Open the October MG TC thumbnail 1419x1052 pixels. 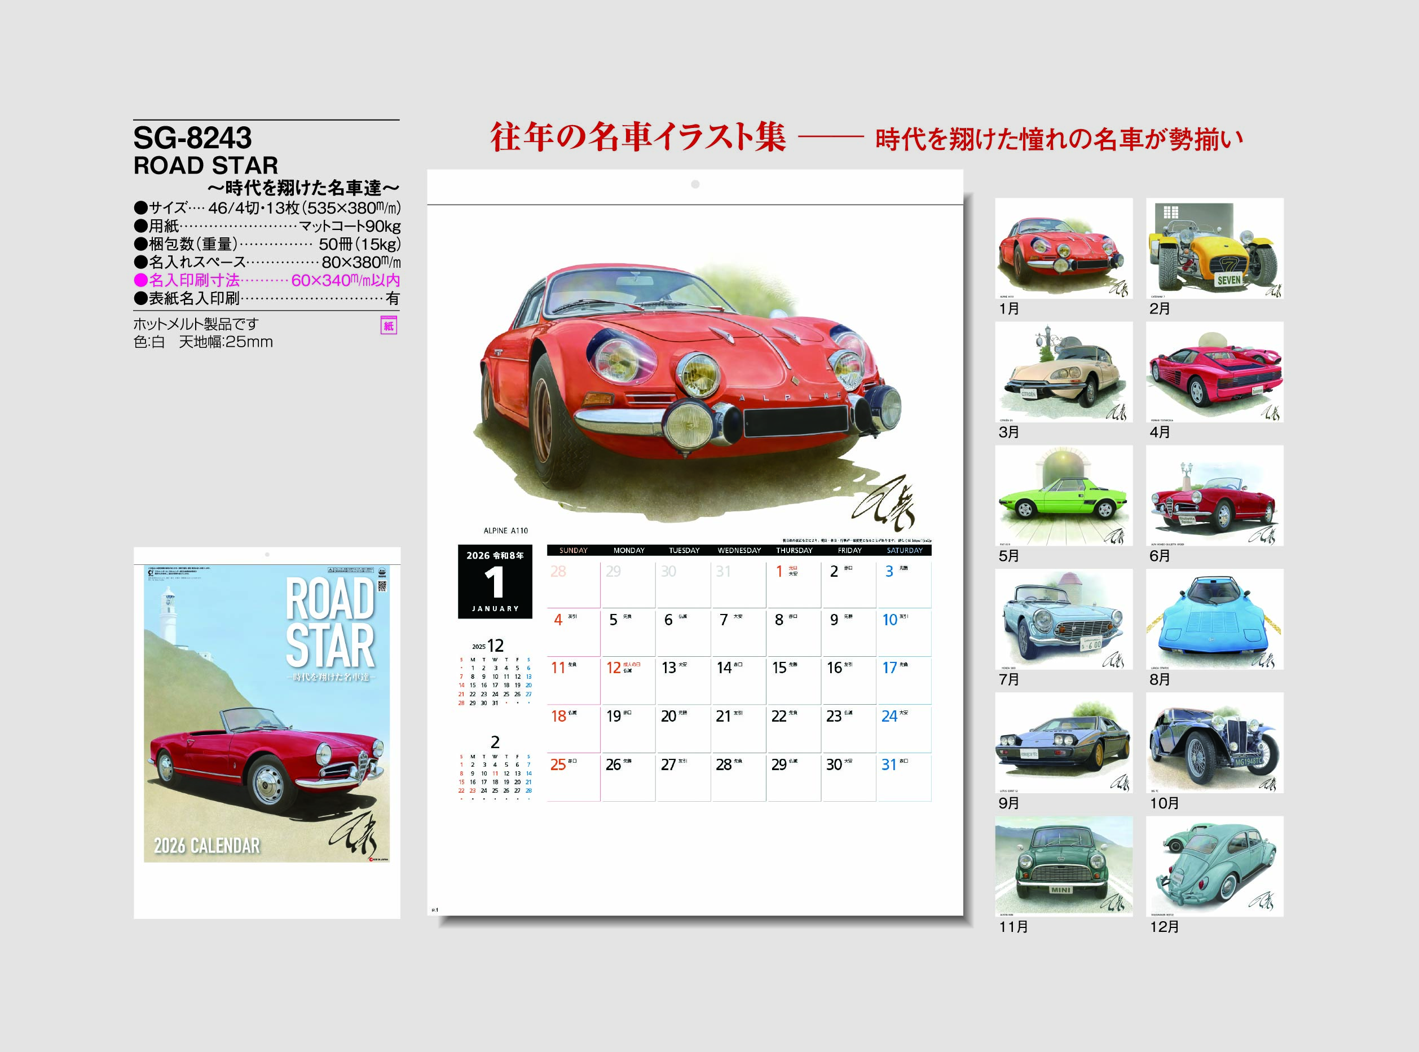1215,742
